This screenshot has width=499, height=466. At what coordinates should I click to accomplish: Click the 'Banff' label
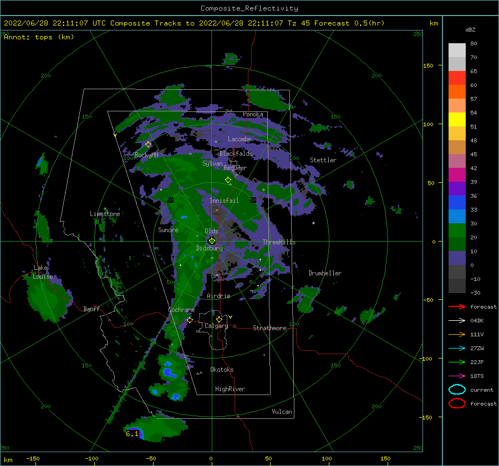(x=91, y=309)
